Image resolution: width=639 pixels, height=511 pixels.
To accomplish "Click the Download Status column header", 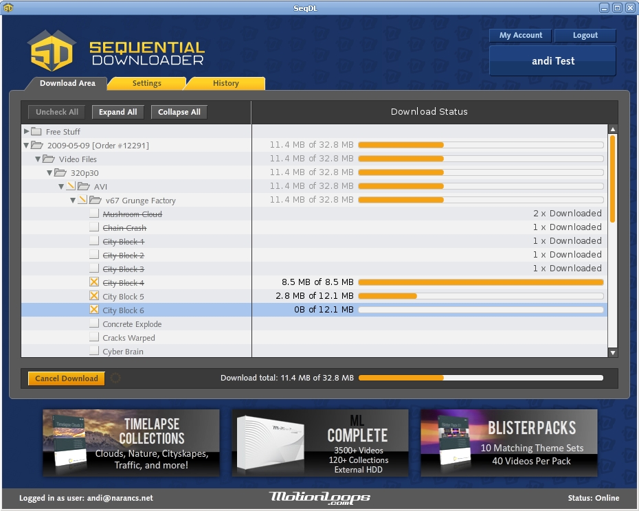I will point(429,112).
